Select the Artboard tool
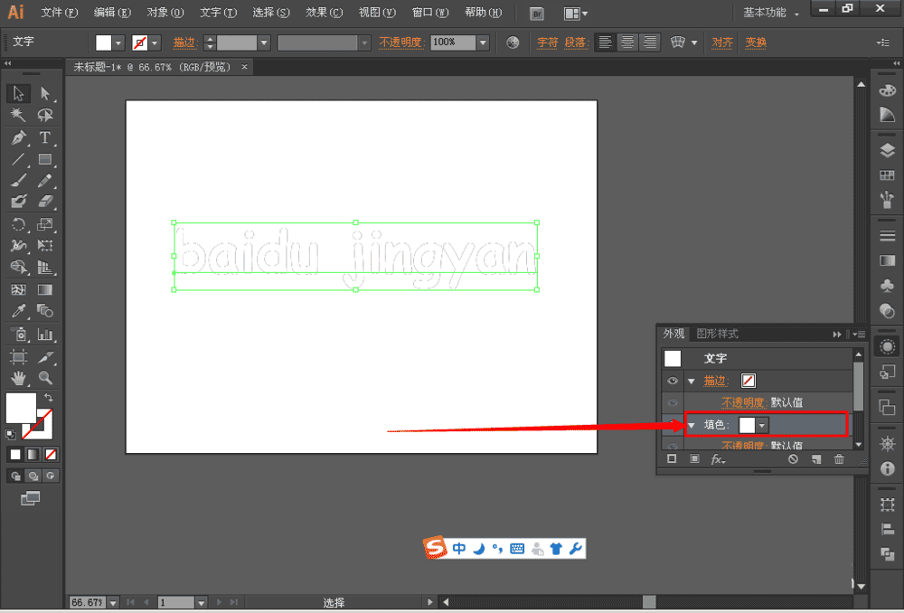904x613 pixels. pos(18,357)
